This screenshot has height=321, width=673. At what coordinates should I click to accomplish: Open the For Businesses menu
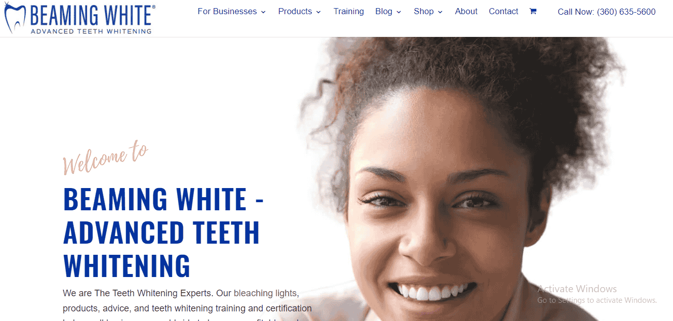point(227,11)
